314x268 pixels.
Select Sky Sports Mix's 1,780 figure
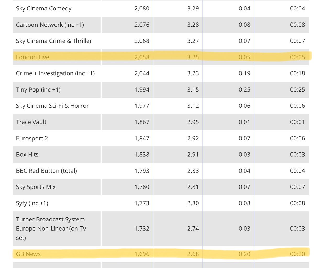point(142,187)
